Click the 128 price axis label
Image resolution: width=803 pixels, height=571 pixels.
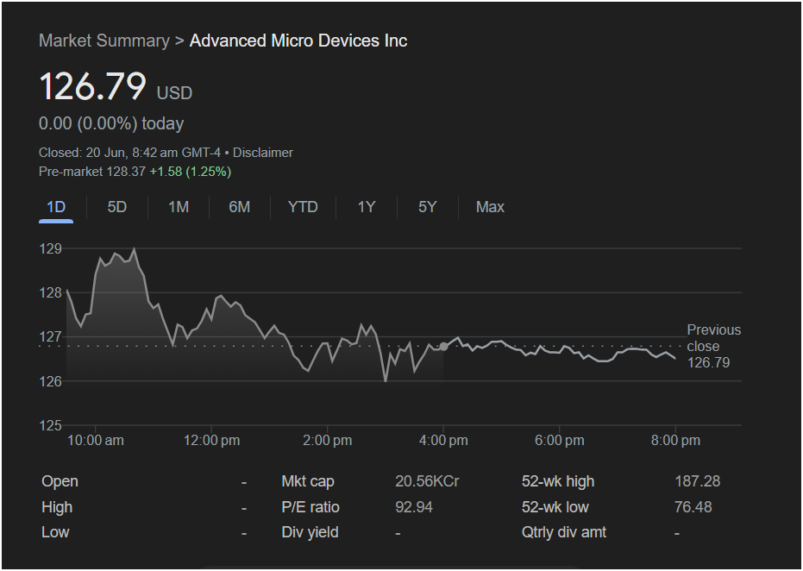click(x=50, y=293)
